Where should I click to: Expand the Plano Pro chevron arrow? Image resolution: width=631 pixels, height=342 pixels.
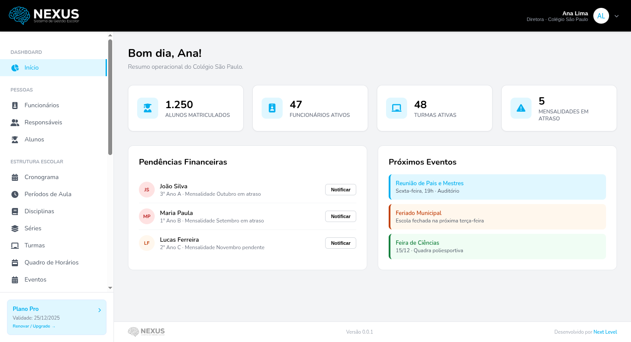(x=99, y=310)
